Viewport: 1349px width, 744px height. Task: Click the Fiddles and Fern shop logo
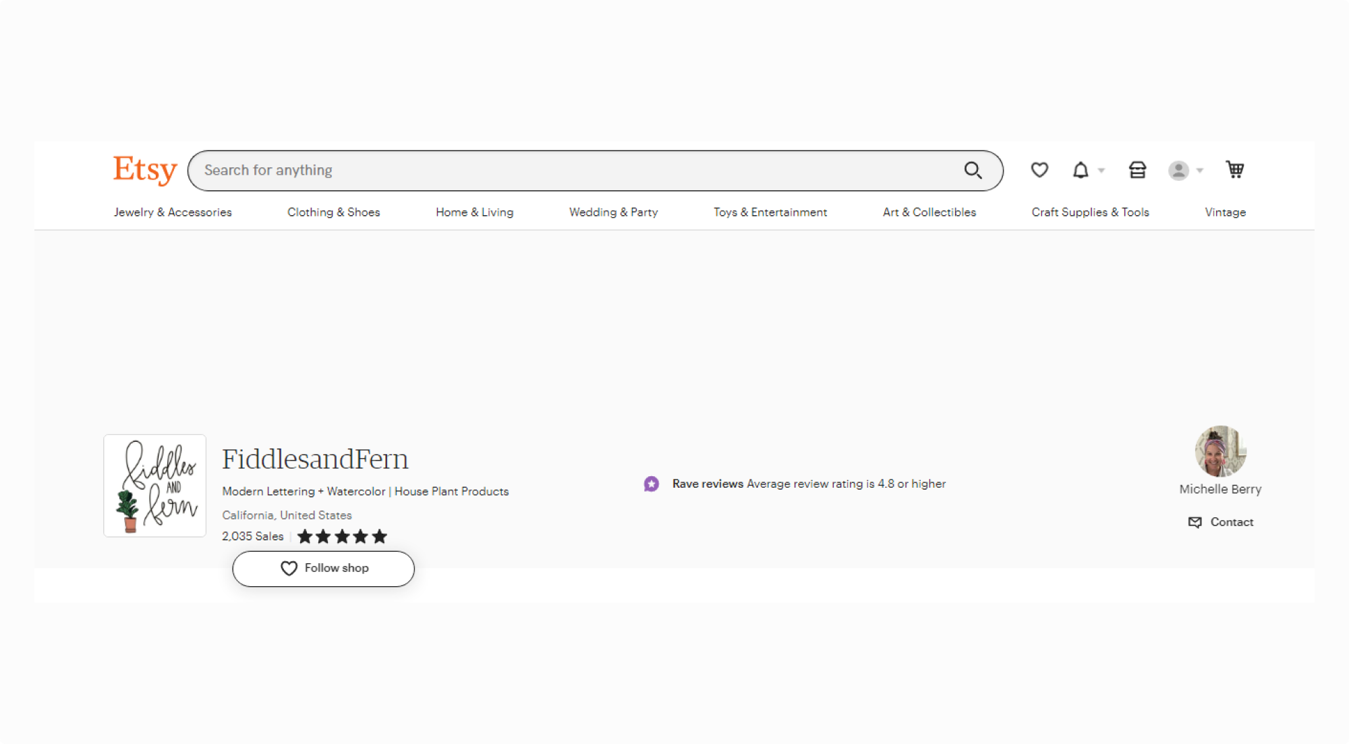click(155, 486)
